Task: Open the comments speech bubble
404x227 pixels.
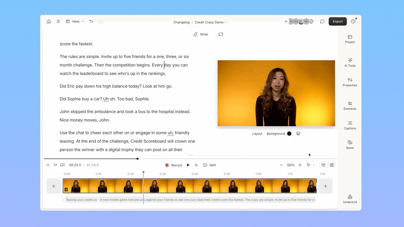Action: (322, 22)
